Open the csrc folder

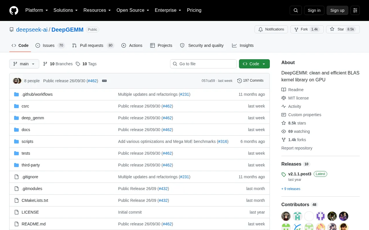coord(25,106)
